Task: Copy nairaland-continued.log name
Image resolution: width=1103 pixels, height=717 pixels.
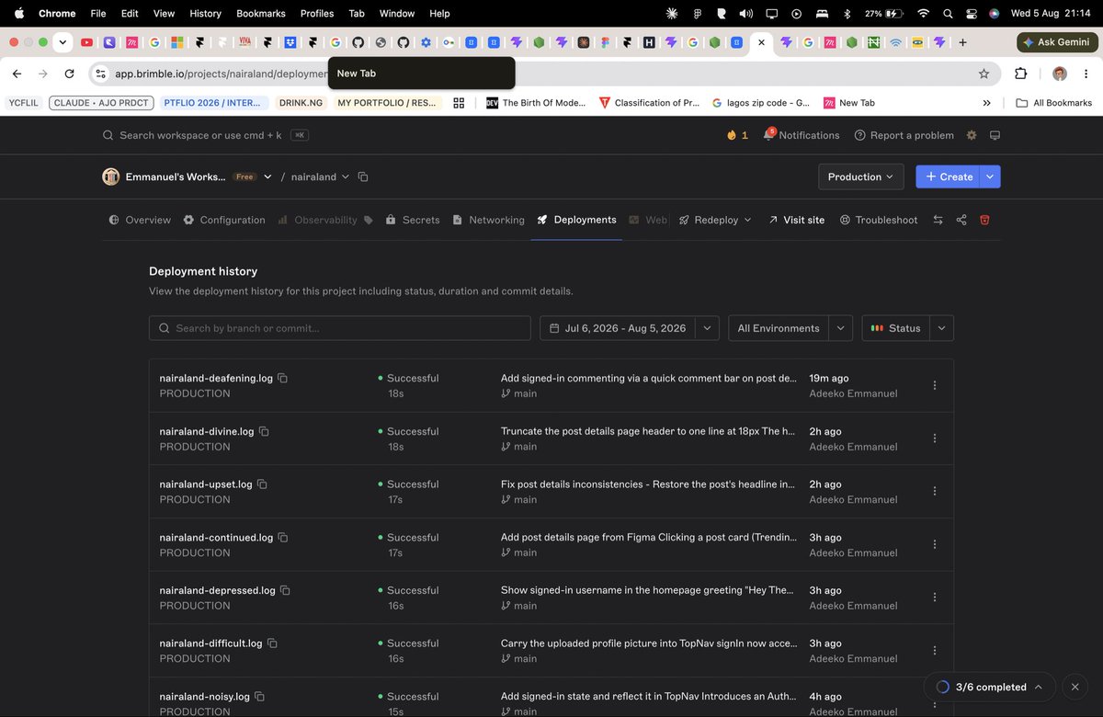Action: (x=283, y=537)
